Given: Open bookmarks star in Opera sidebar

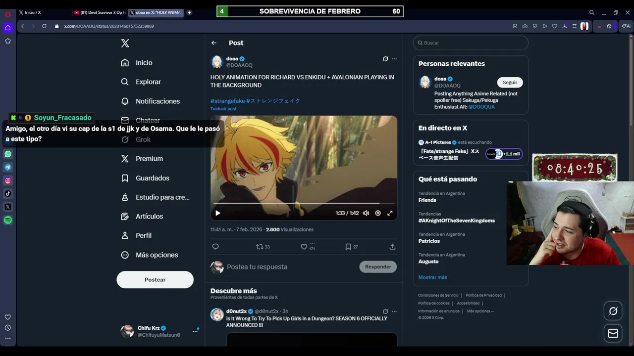Looking at the screenshot, I should coord(8,41).
